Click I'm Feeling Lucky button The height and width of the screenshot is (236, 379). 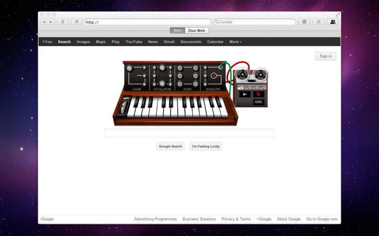click(x=206, y=146)
